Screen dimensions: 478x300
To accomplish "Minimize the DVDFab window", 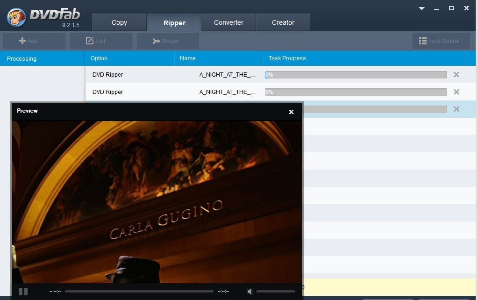I will (x=436, y=9).
